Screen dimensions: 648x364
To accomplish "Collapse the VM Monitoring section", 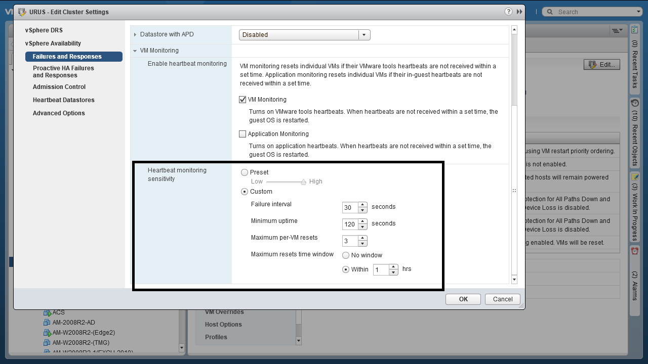I will (135, 51).
